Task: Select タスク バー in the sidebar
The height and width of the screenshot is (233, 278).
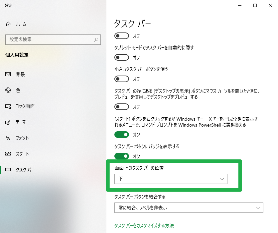Action: tap(25, 170)
